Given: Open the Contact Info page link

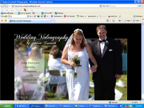Looking at the screenshot, I should [x=30, y=80].
